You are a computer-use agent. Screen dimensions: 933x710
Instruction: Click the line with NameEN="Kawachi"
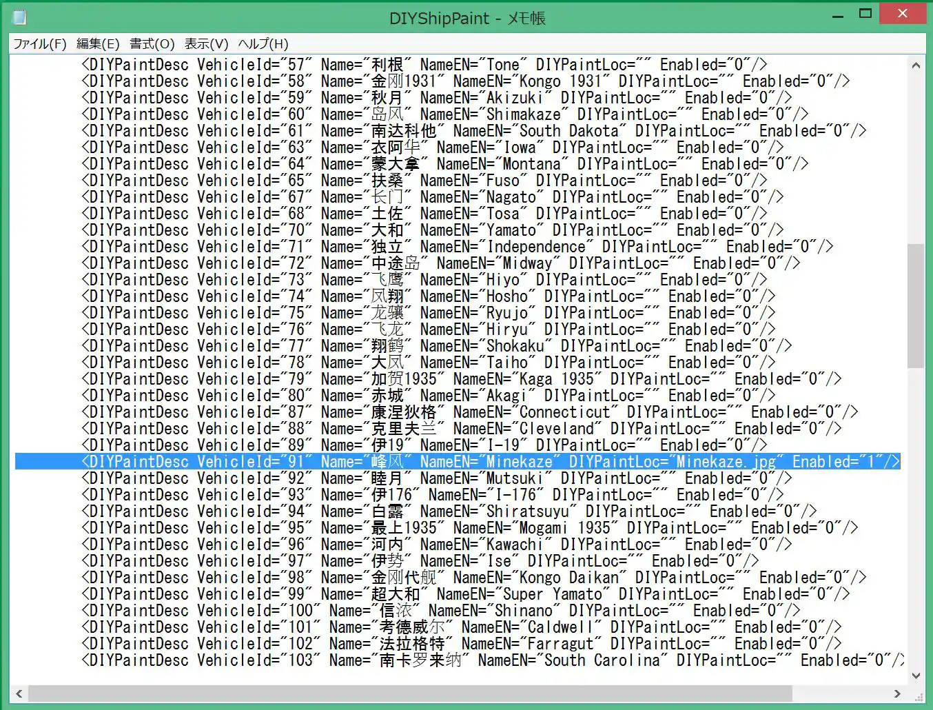point(436,545)
